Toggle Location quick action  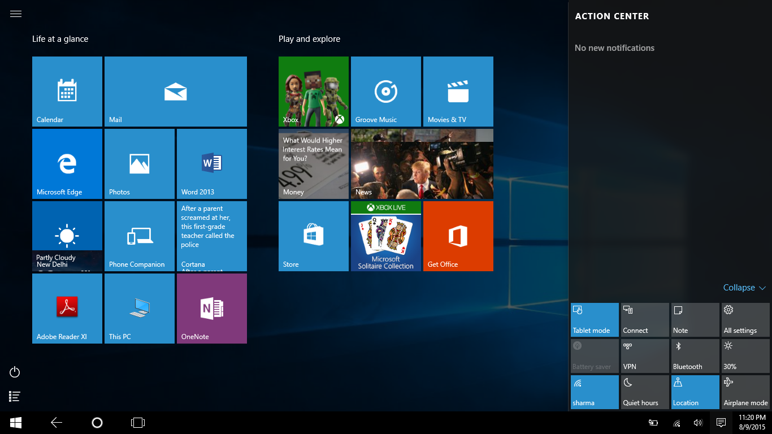pyautogui.click(x=695, y=392)
